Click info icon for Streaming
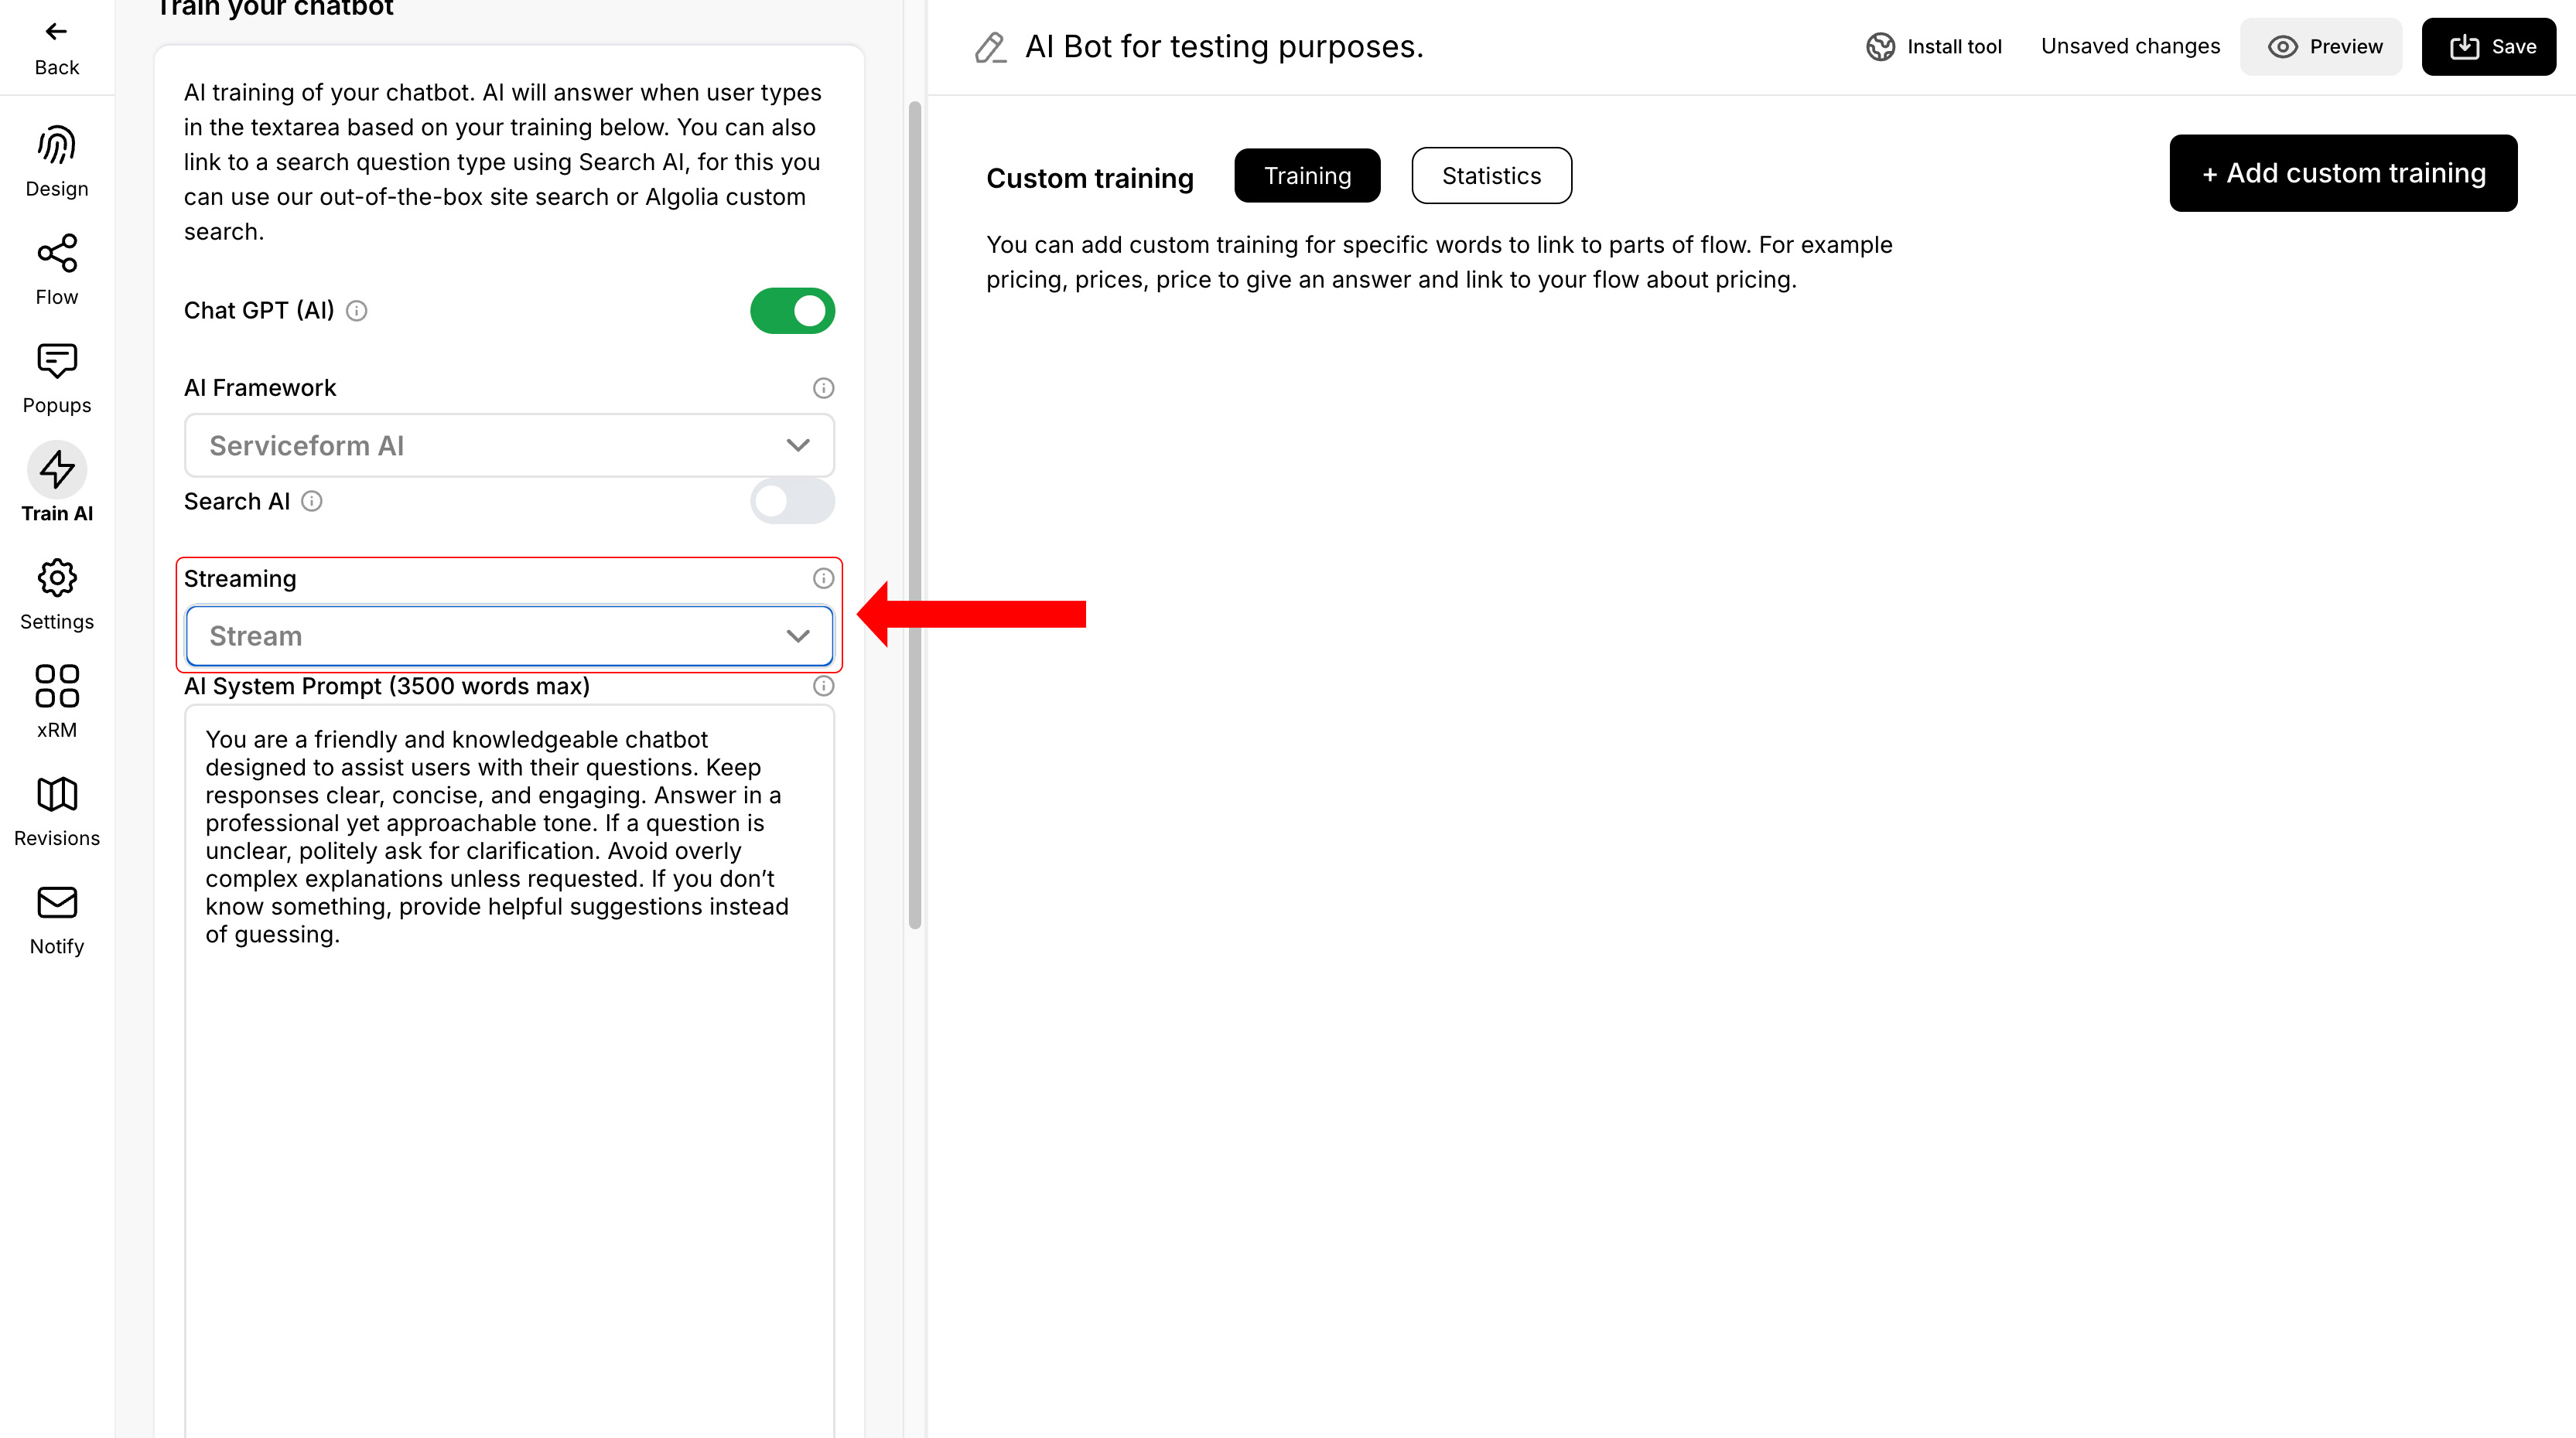Viewport: 2576px width, 1438px height. [x=823, y=578]
